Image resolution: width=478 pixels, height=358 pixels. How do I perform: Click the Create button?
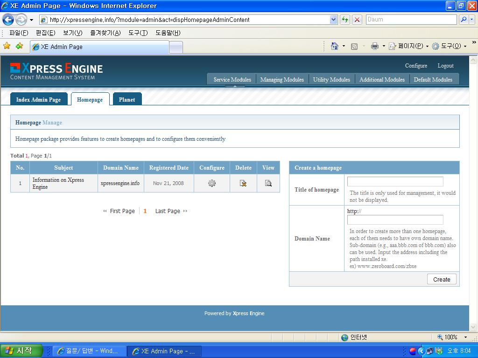coord(442,279)
